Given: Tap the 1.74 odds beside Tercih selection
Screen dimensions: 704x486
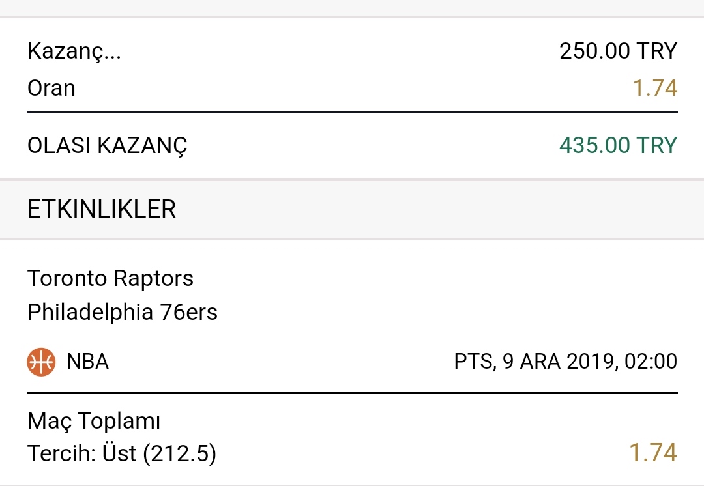Looking at the screenshot, I should (653, 453).
